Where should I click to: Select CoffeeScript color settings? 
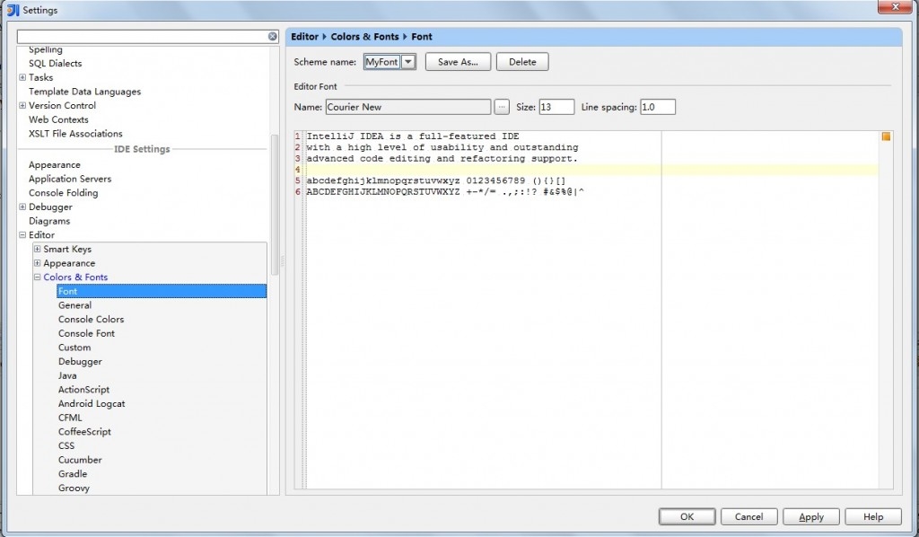(84, 432)
